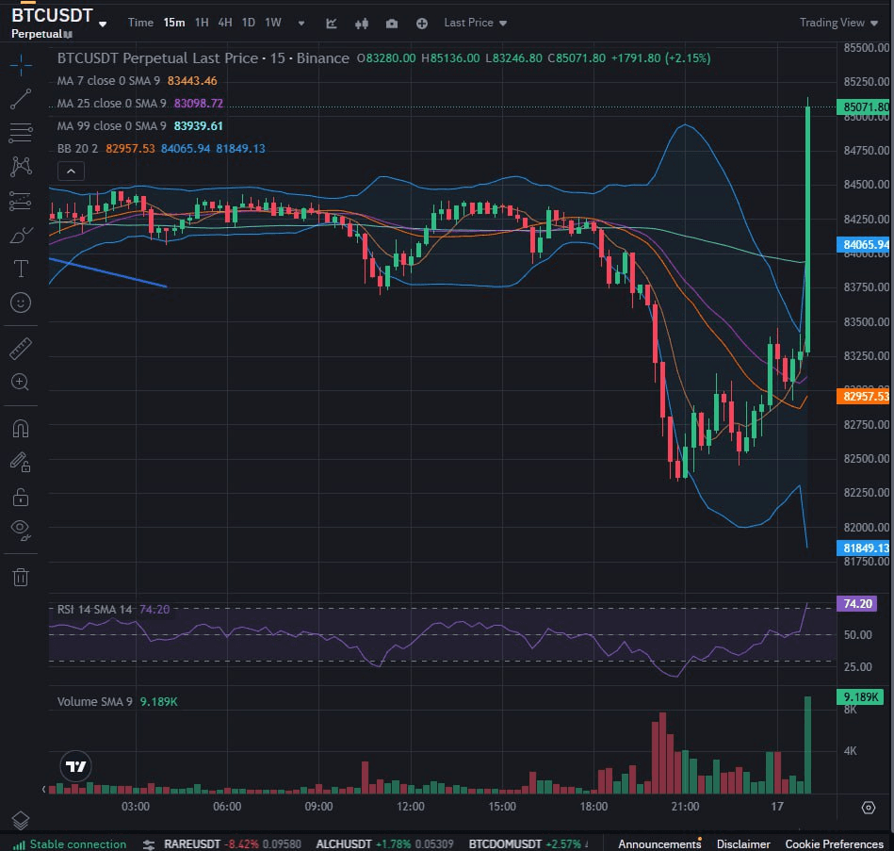This screenshot has width=894, height=851.
Task: Open indicators chart icon in toolbar
Action: pyautogui.click(x=332, y=24)
